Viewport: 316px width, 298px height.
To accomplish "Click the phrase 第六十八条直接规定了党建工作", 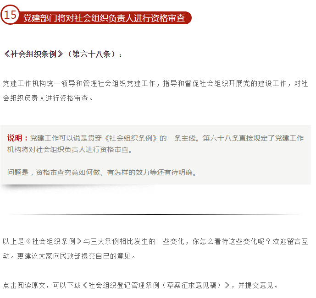I will [253, 138].
